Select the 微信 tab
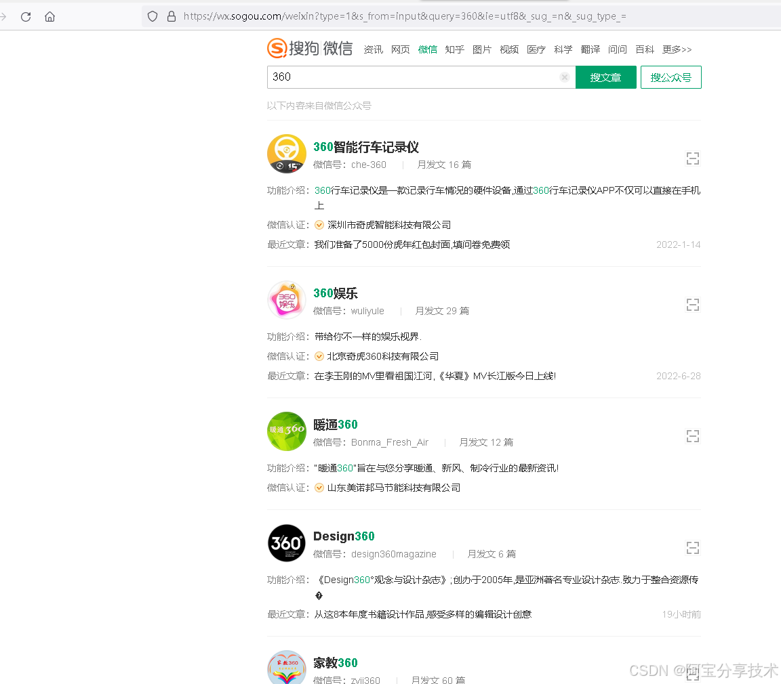781x684 pixels. (x=427, y=49)
